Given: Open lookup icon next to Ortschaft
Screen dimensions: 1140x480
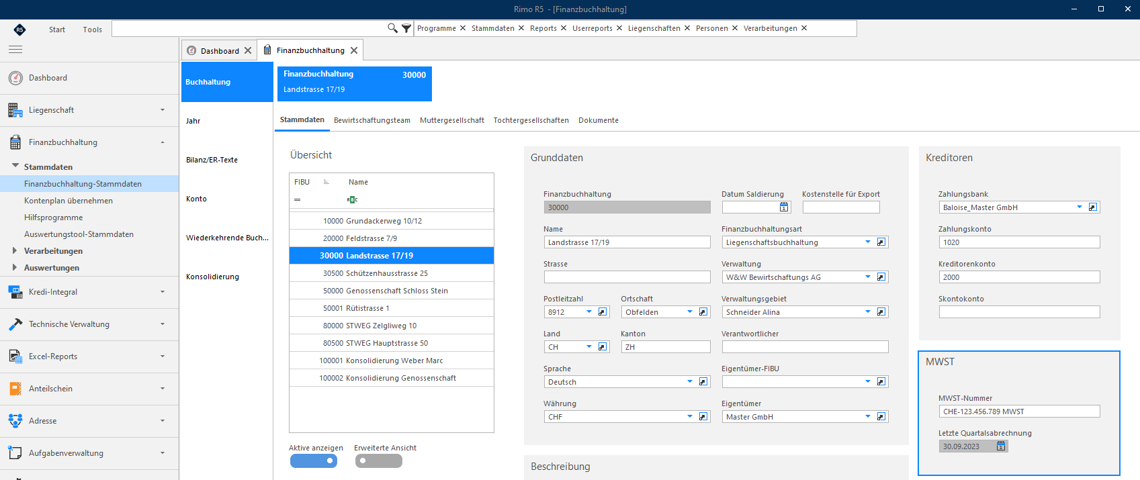Looking at the screenshot, I should [x=703, y=312].
